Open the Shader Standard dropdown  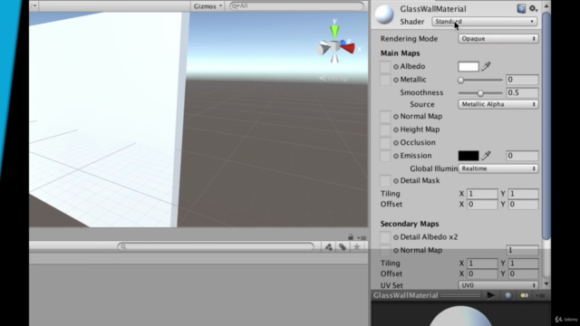pyautogui.click(x=485, y=22)
